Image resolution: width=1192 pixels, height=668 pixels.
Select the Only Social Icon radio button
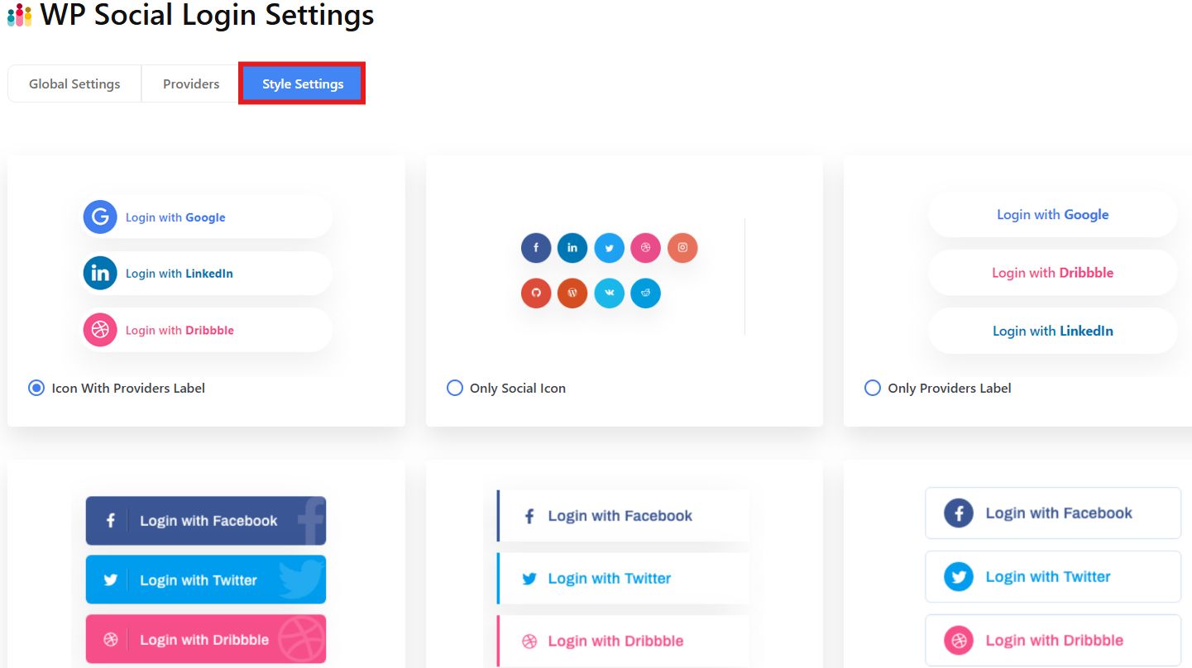pyautogui.click(x=455, y=388)
